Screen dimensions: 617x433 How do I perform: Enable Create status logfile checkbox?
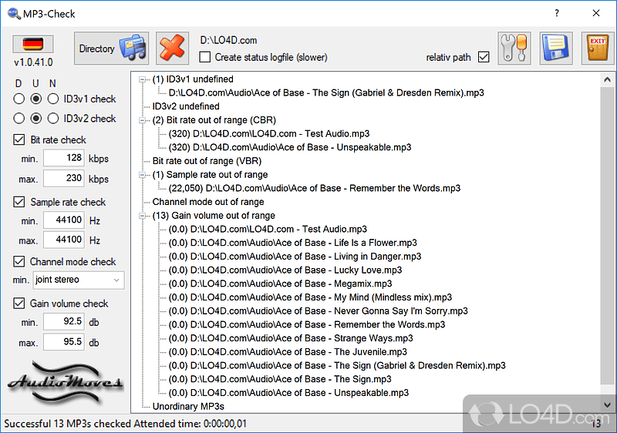205,57
